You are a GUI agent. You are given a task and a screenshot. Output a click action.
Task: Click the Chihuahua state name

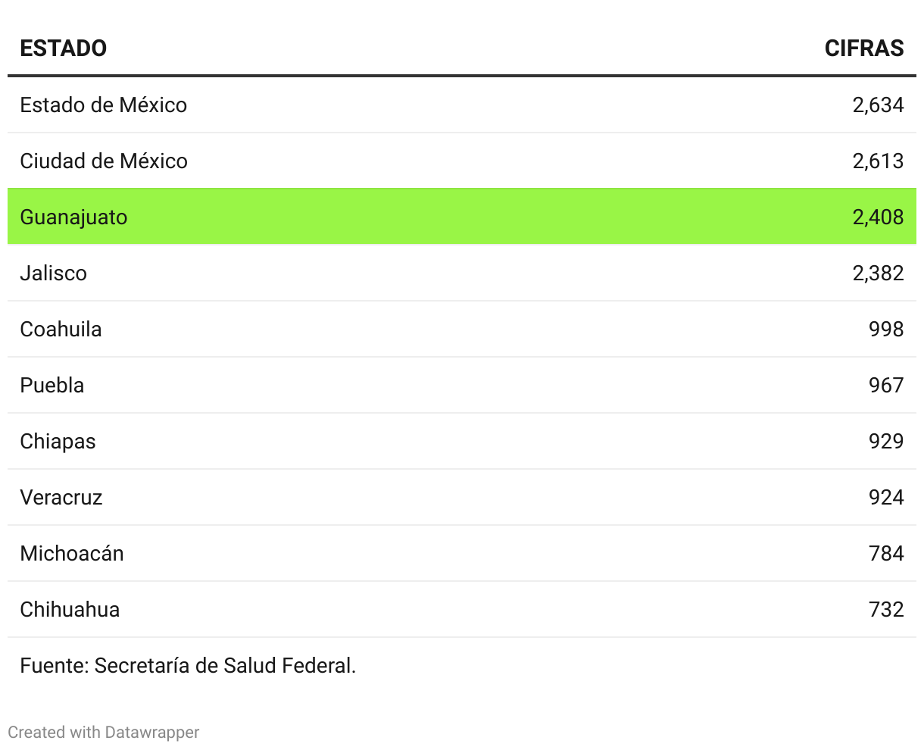[x=70, y=609]
